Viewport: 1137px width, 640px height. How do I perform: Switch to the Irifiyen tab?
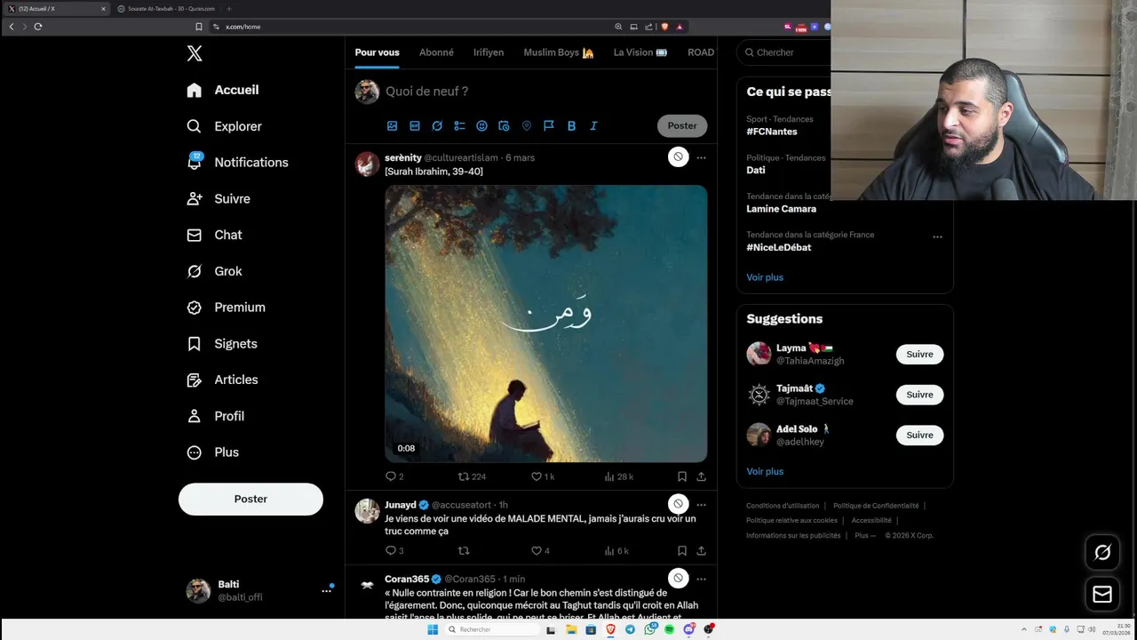coord(489,52)
